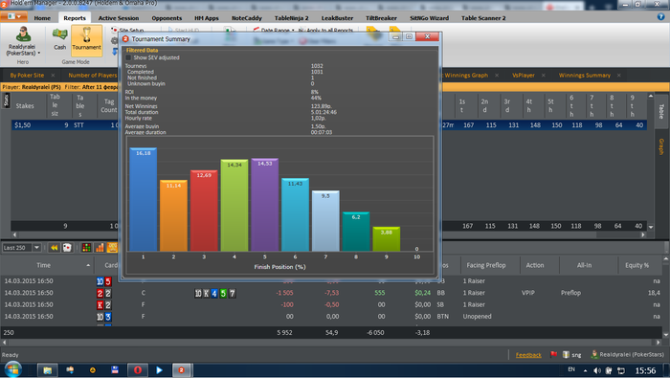Click the Stakes column header

pos(25,105)
